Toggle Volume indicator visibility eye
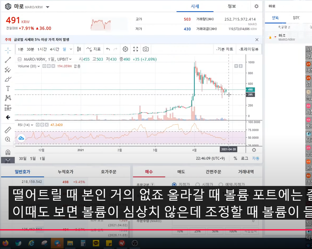This screenshot has width=312, height=249. click(x=44, y=66)
